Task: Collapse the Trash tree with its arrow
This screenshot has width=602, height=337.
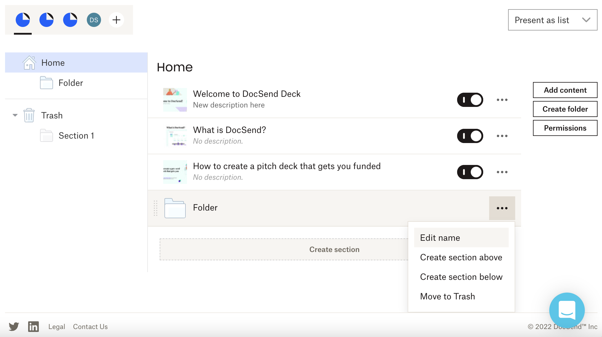Action: 15,115
